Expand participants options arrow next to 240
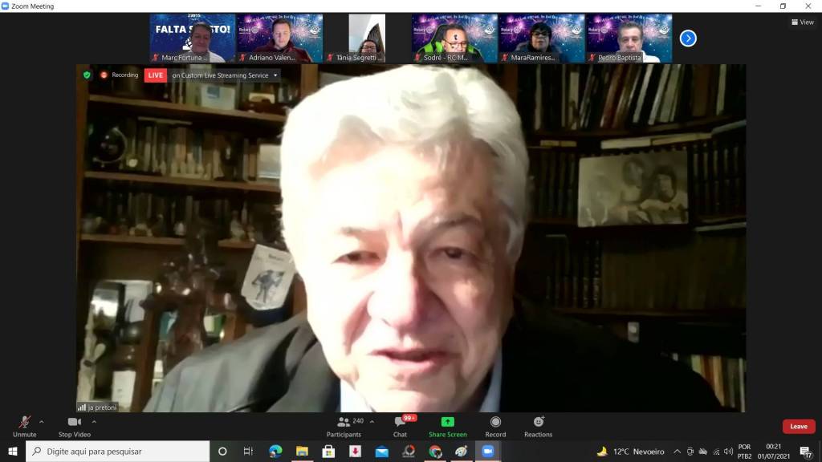Image resolution: width=822 pixels, height=462 pixels. pos(372,421)
